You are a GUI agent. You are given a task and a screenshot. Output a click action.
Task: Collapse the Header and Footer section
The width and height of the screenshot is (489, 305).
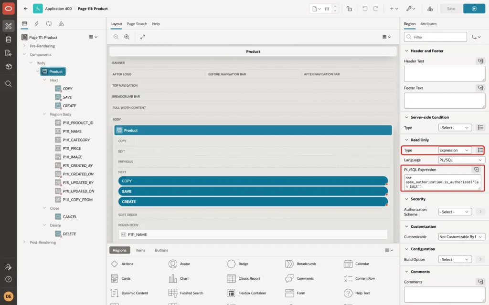tap(406, 51)
